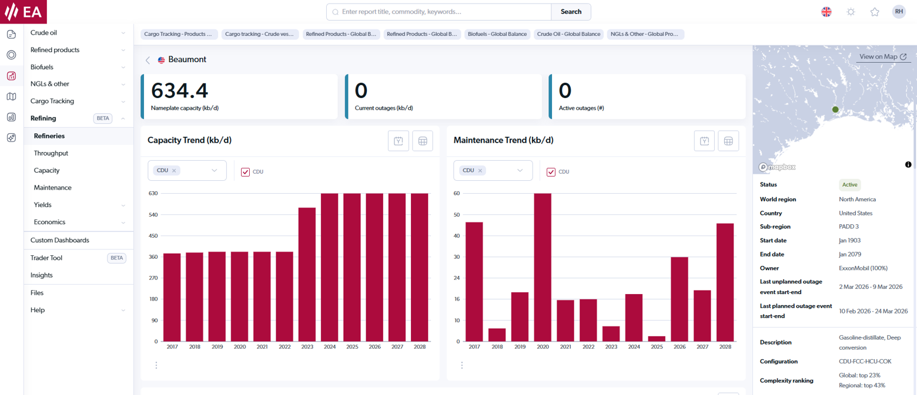
Task: Open the kebab menu below the Capacity chart
Action: pos(156,364)
